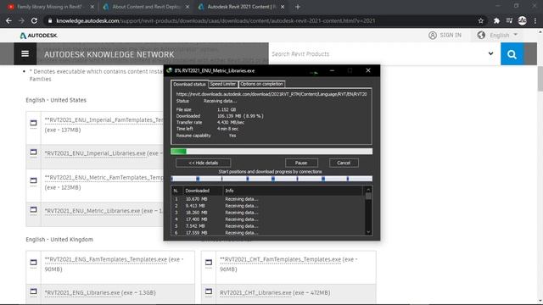This screenshot has width=543, height=305.
Task: Bookmark this page with the star icon
Action: click(481, 20)
